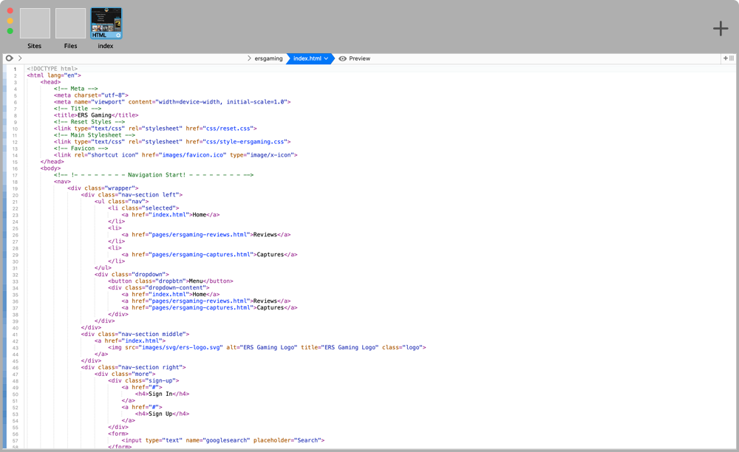Image resolution: width=739 pixels, height=452 pixels.
Task: Click the circular target icon left of the path bar
Action: click(8, 58)
